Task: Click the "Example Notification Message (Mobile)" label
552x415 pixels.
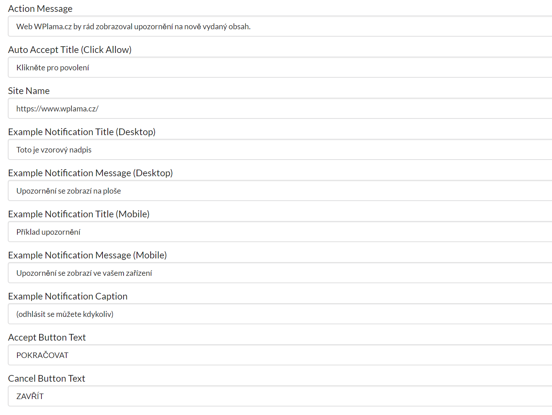Action: (87, 255)
